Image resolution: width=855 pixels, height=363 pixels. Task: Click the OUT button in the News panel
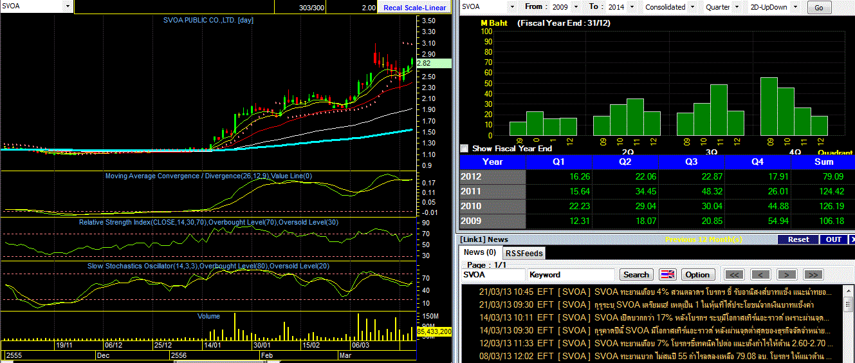pos(834,239)
